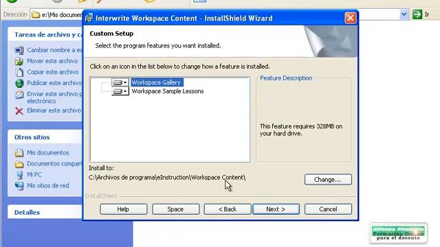Click the Help button
Viewport: 440px width, 247px height.
click(124, 209)
